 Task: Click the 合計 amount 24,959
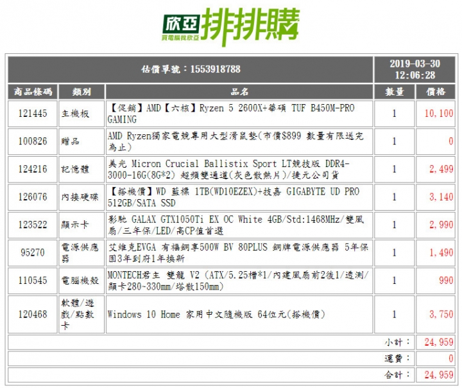pos(439,375)
